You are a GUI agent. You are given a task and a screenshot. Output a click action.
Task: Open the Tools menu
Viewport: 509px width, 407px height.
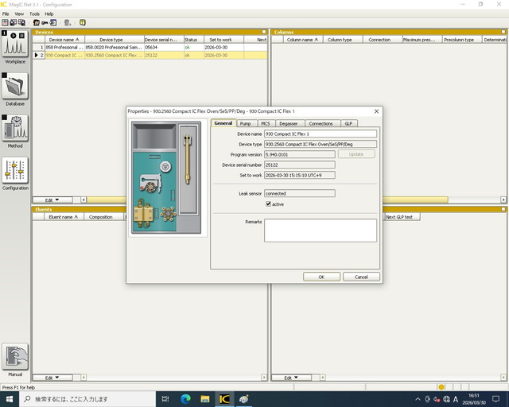pyautogui.click(x=34, y=14)
